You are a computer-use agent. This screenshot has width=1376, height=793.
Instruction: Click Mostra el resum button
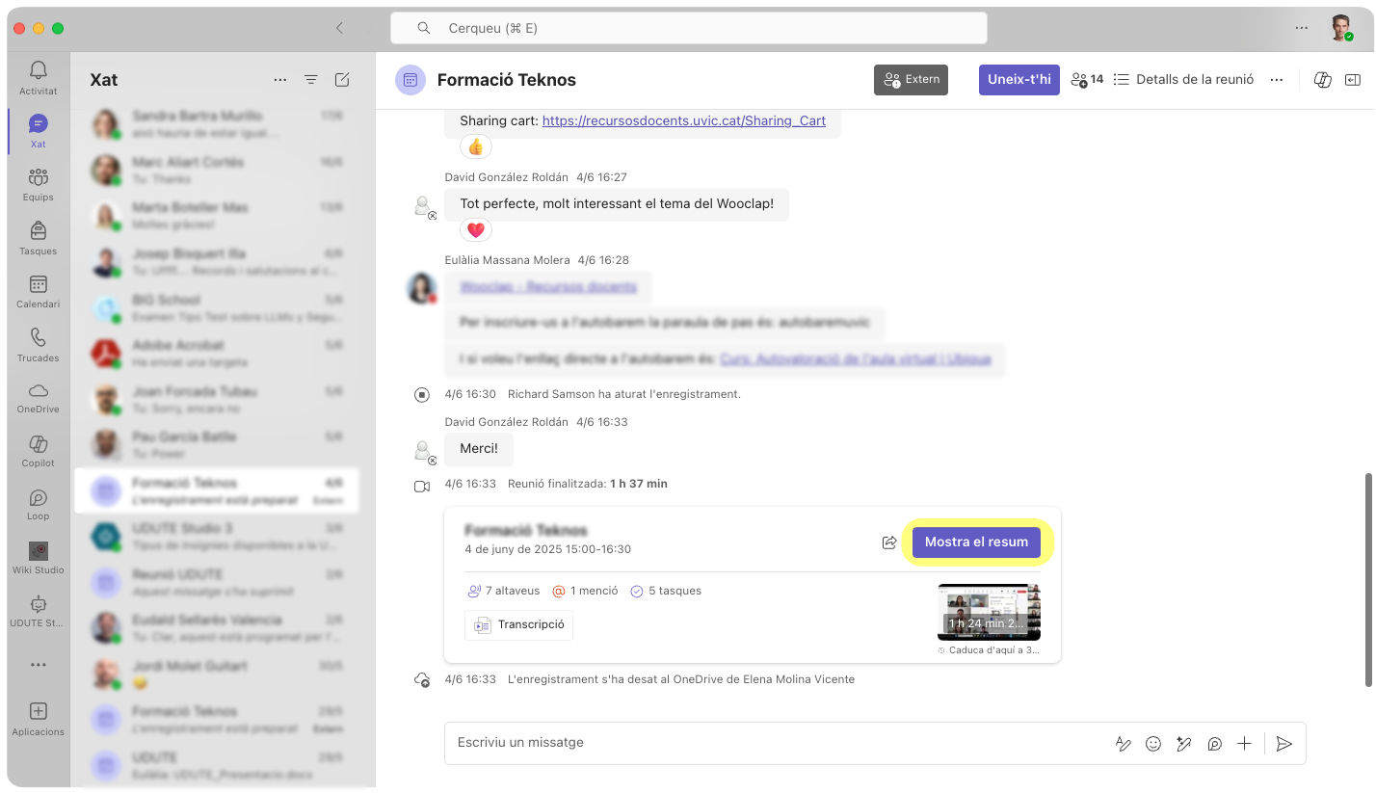[976, 542]
